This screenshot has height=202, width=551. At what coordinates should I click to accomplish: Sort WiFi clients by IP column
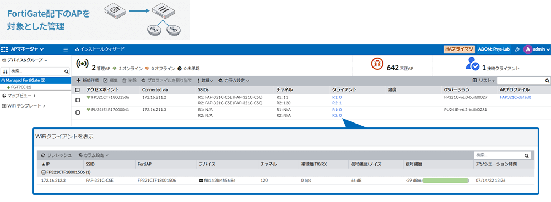click(x=46, y=164)
